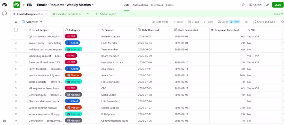Image resolution: width=284 pixels, height=125 pixels.
Task: Open the green base icon
Action: (17, 5)
